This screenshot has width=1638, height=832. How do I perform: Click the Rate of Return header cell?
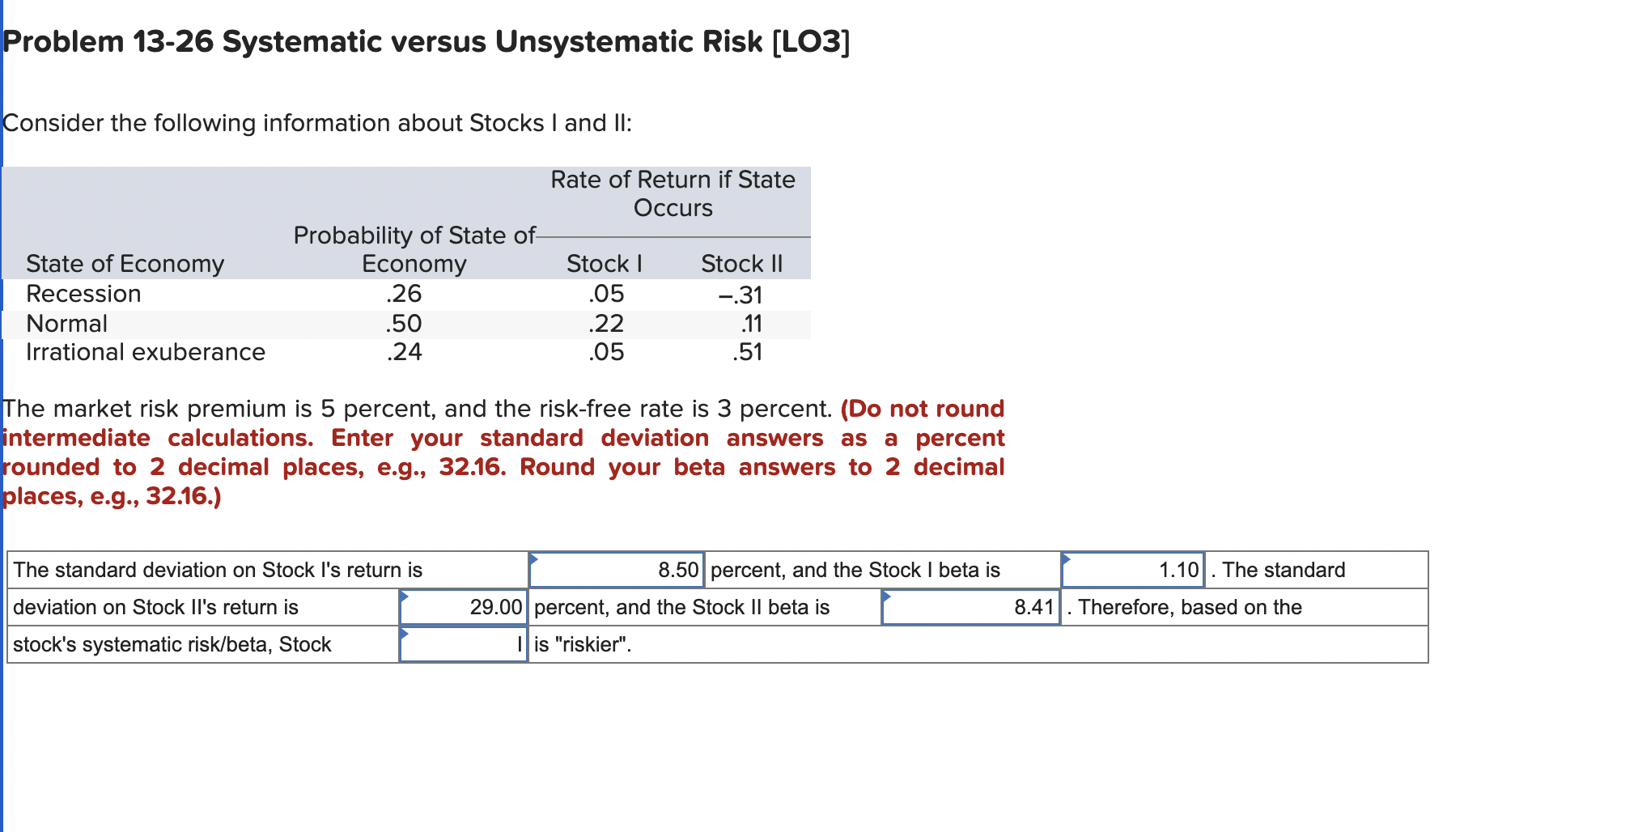point(673,193)
